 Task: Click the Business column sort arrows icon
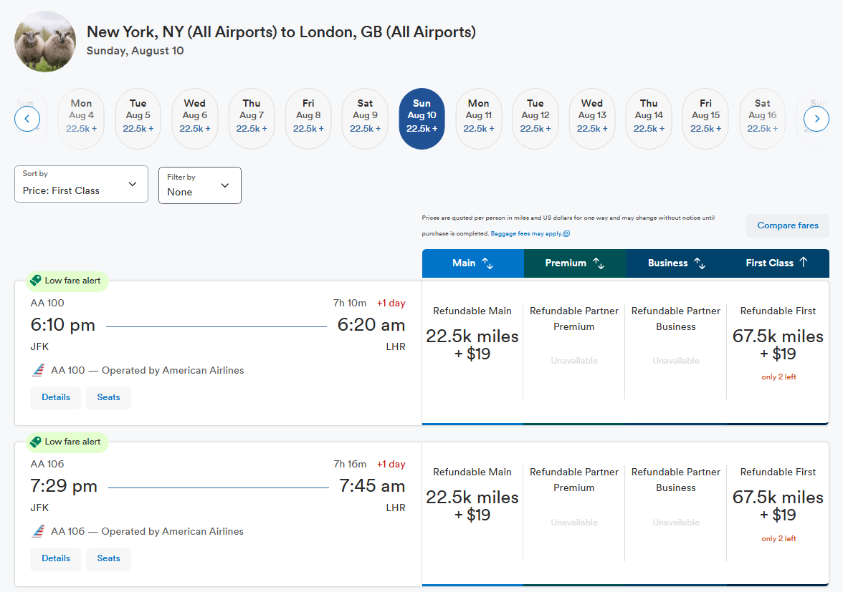[x=700, y=263]
